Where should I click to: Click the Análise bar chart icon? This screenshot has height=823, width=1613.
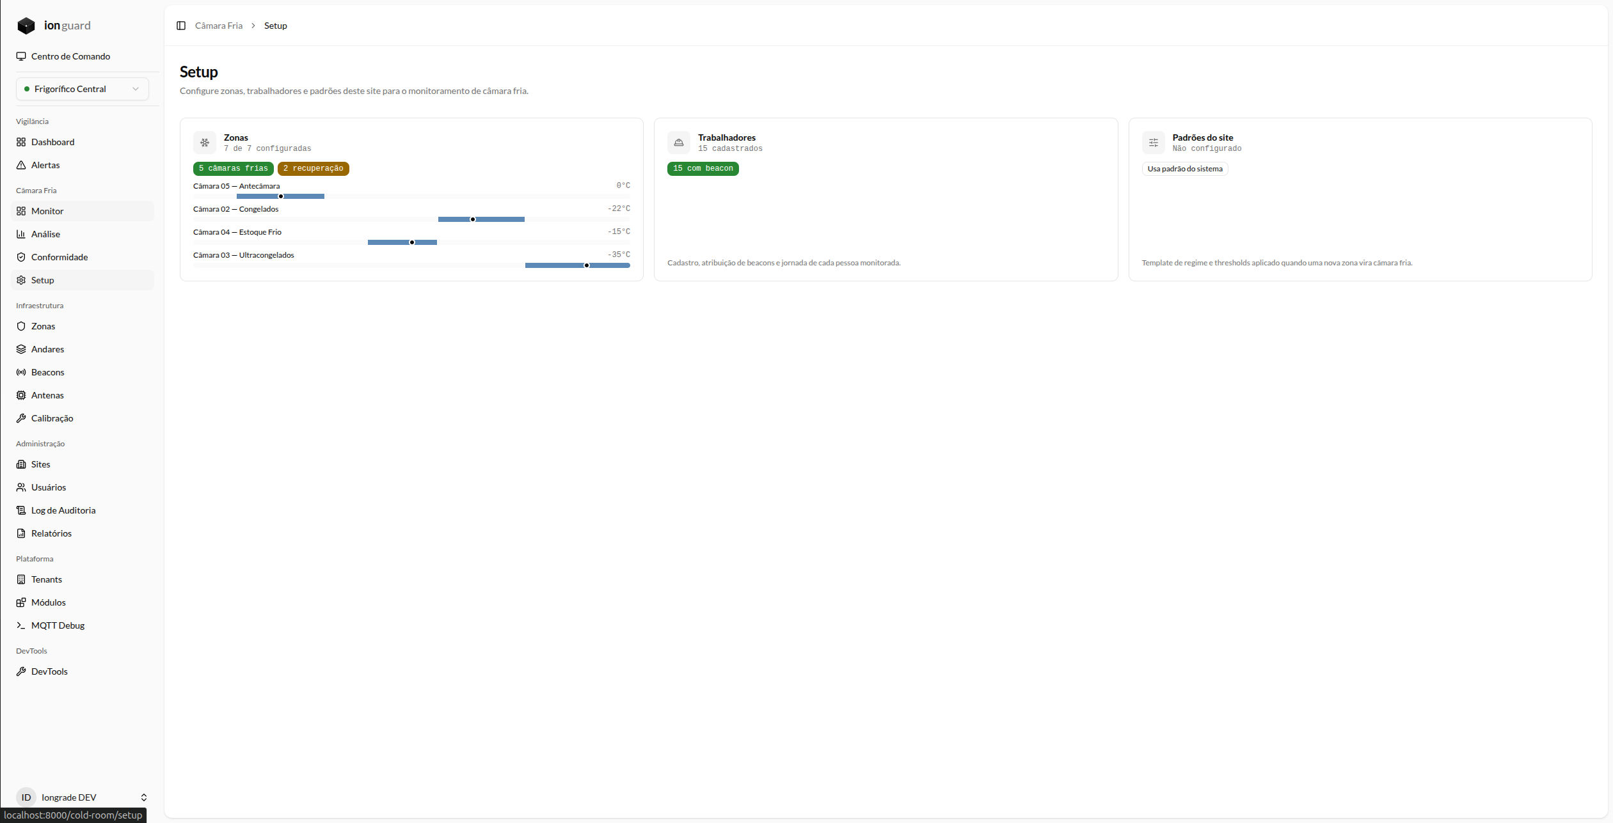(x=21, y=234)
